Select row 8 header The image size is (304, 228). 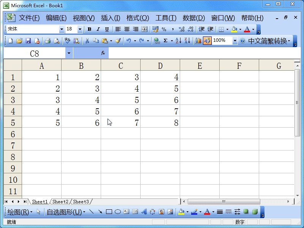pyautogui.click(x=13, y=157)
